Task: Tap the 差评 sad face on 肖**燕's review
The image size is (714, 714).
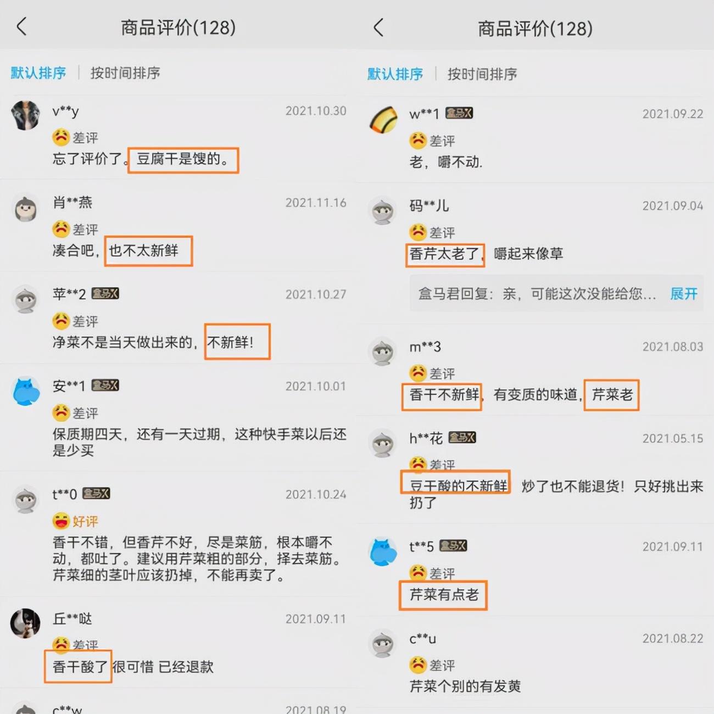Action: (x=61, y=228)
